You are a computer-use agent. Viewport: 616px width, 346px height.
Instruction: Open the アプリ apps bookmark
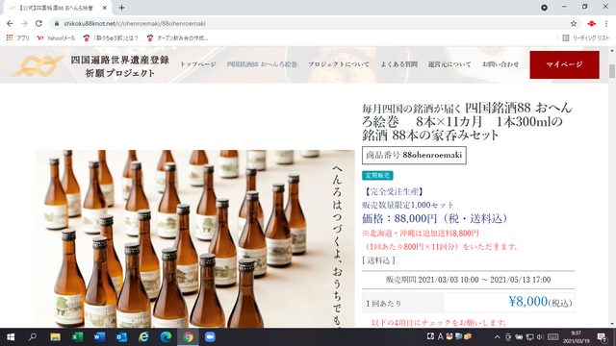18,38
